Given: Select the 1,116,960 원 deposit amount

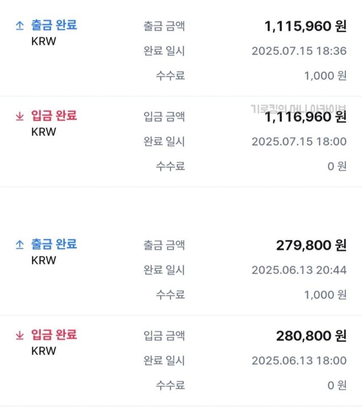Looking at the screenshot, I should point(305,117).
